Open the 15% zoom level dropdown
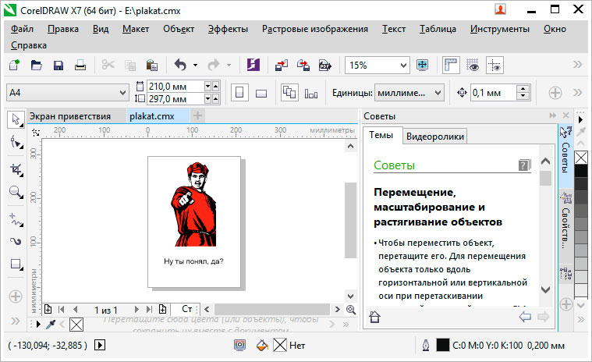This screenshot has width=592, height=362. 404,66
